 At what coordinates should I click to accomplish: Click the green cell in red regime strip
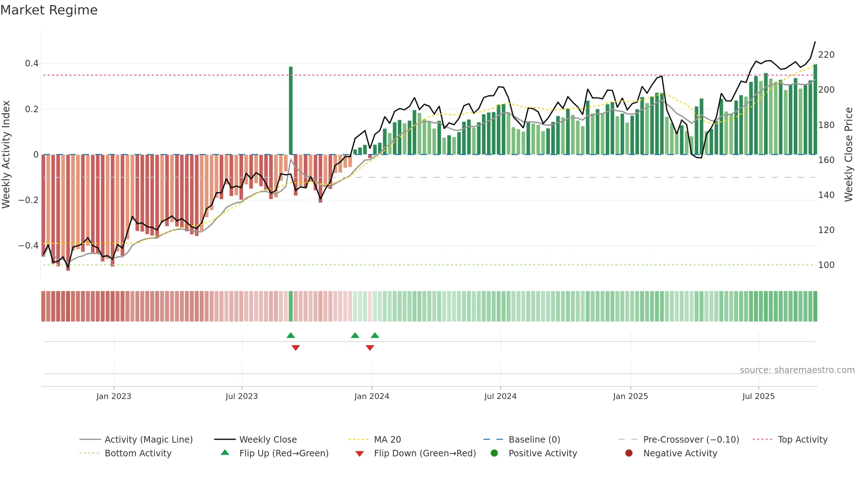[x=291, y=306]
